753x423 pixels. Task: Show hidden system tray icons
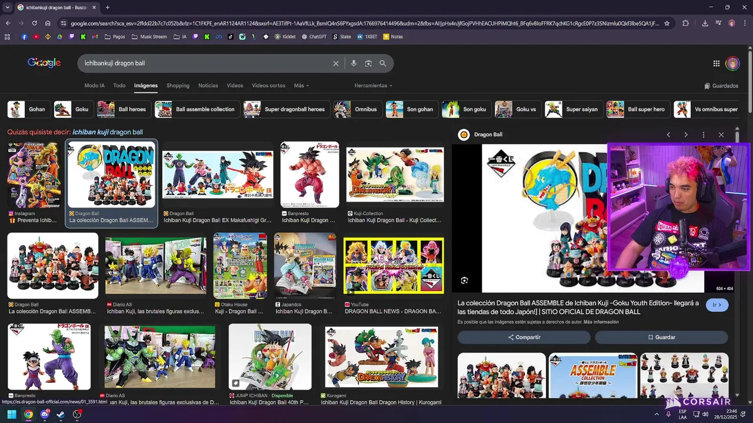pyautogui.click(x=657, y=414)
